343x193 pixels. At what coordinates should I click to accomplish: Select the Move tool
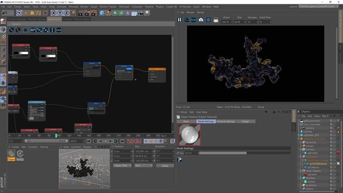(x=26, y=13)
